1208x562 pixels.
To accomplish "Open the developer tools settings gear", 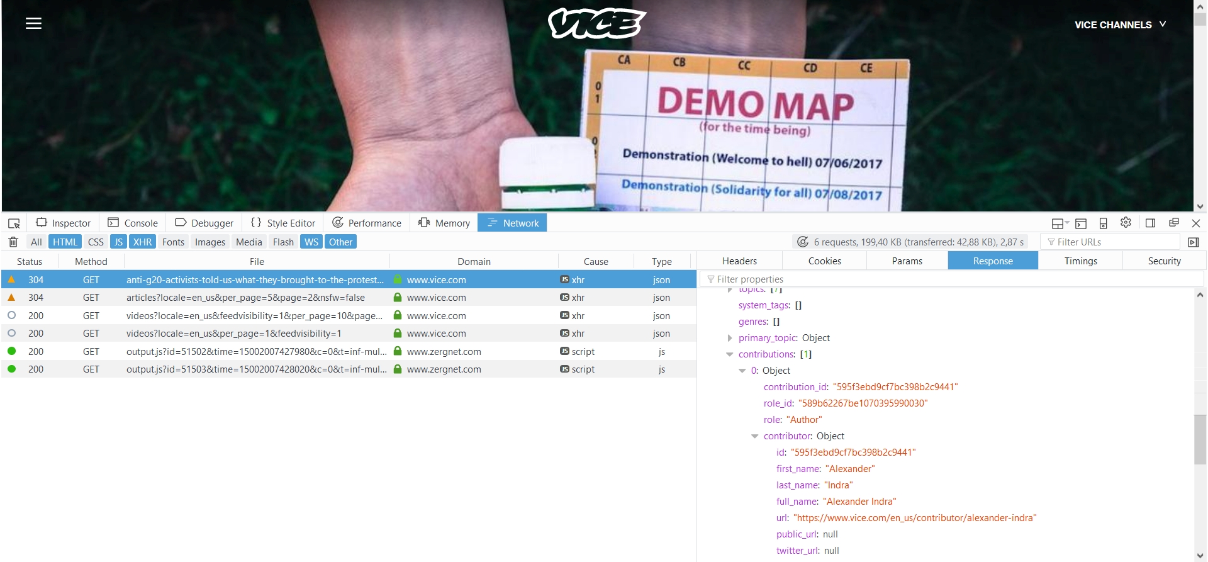I will (x=1126, y=223).
